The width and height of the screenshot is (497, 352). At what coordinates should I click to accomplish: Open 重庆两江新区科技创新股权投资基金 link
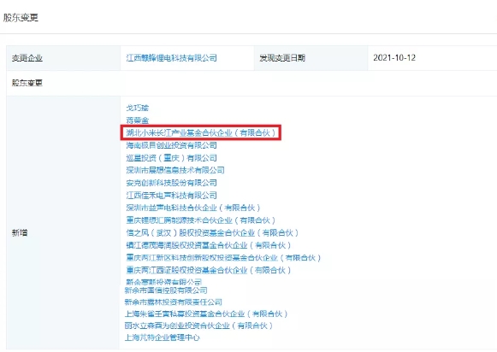[224, 258]
